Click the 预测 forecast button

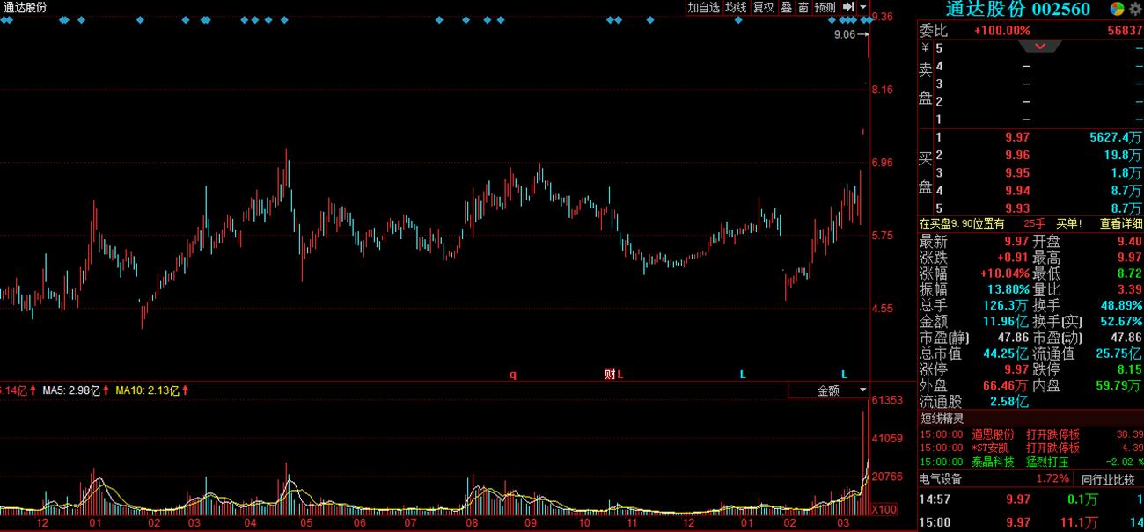point(825,7)
